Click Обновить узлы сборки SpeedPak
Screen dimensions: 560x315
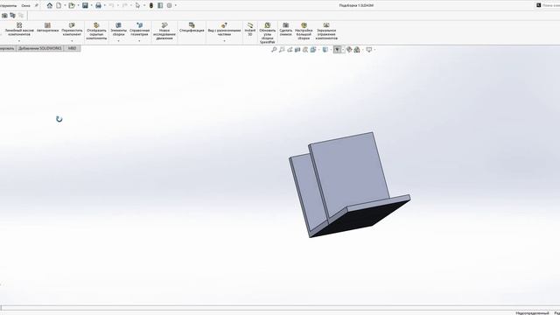(x=268, y=33)
